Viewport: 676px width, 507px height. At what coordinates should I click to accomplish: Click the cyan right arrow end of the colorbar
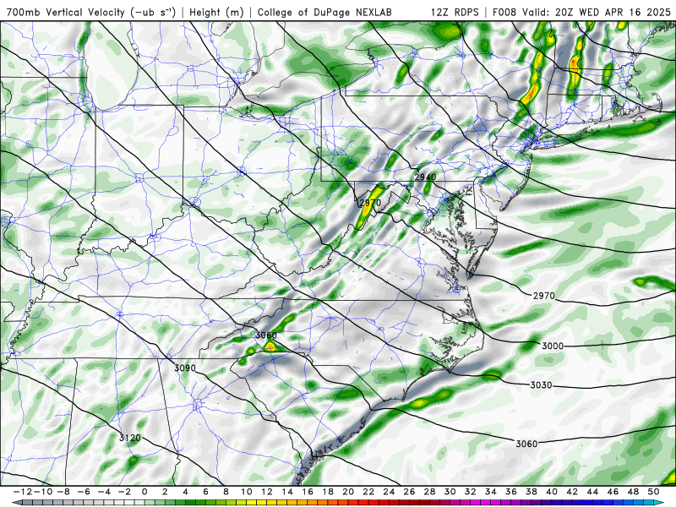660,503
